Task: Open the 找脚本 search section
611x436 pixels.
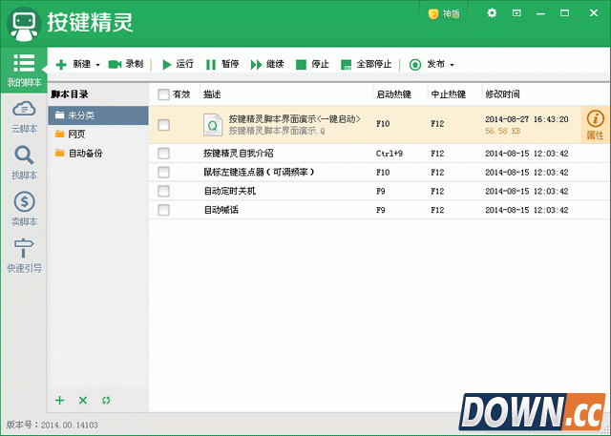Action: coord(24,163)
